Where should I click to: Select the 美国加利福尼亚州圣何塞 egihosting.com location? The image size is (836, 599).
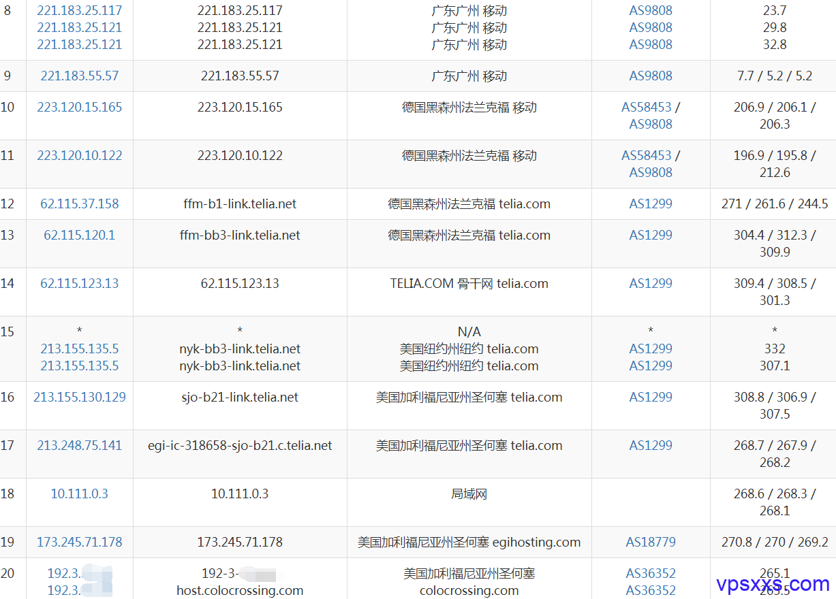469,542
